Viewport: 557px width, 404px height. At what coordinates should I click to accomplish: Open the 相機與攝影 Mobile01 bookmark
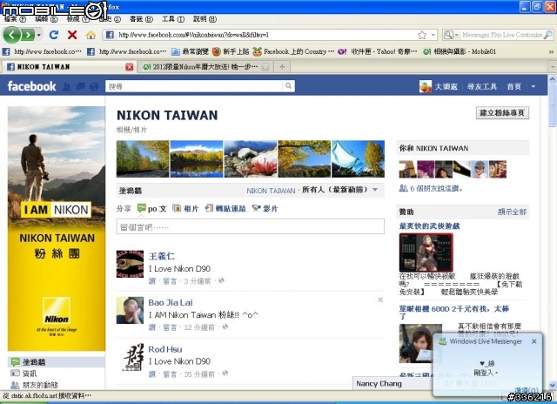tap(460, 52)
